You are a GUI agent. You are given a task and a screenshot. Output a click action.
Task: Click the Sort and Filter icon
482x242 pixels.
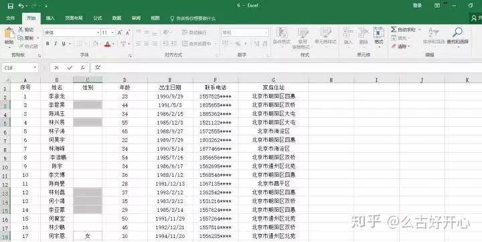pos(433,32)
